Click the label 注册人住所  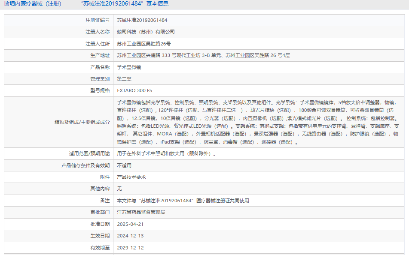[x=98, y=44]
